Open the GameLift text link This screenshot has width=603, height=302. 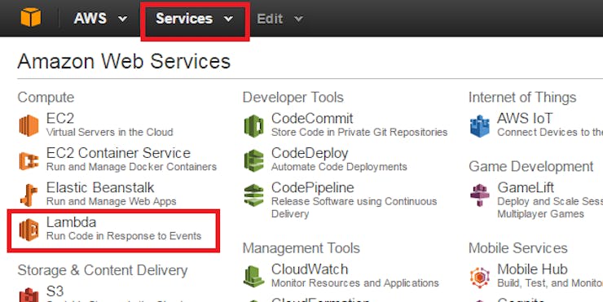point(526,187)
